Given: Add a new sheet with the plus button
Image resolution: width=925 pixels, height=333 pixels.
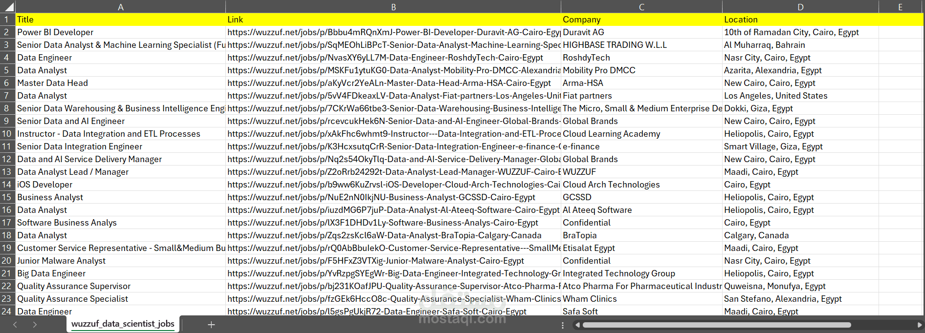Looking at the screenshot, I should [x=211, y=325].
